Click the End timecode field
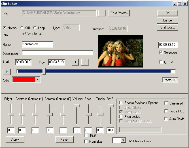The image size is (189, 148). (x=57, y=62)
